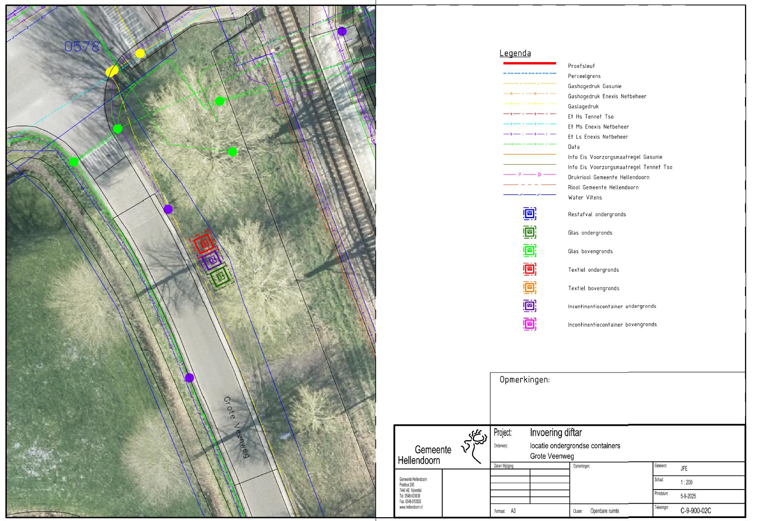
Task: Select the orange Textiel bovengronds icon
Action: (x=529, y=288)
